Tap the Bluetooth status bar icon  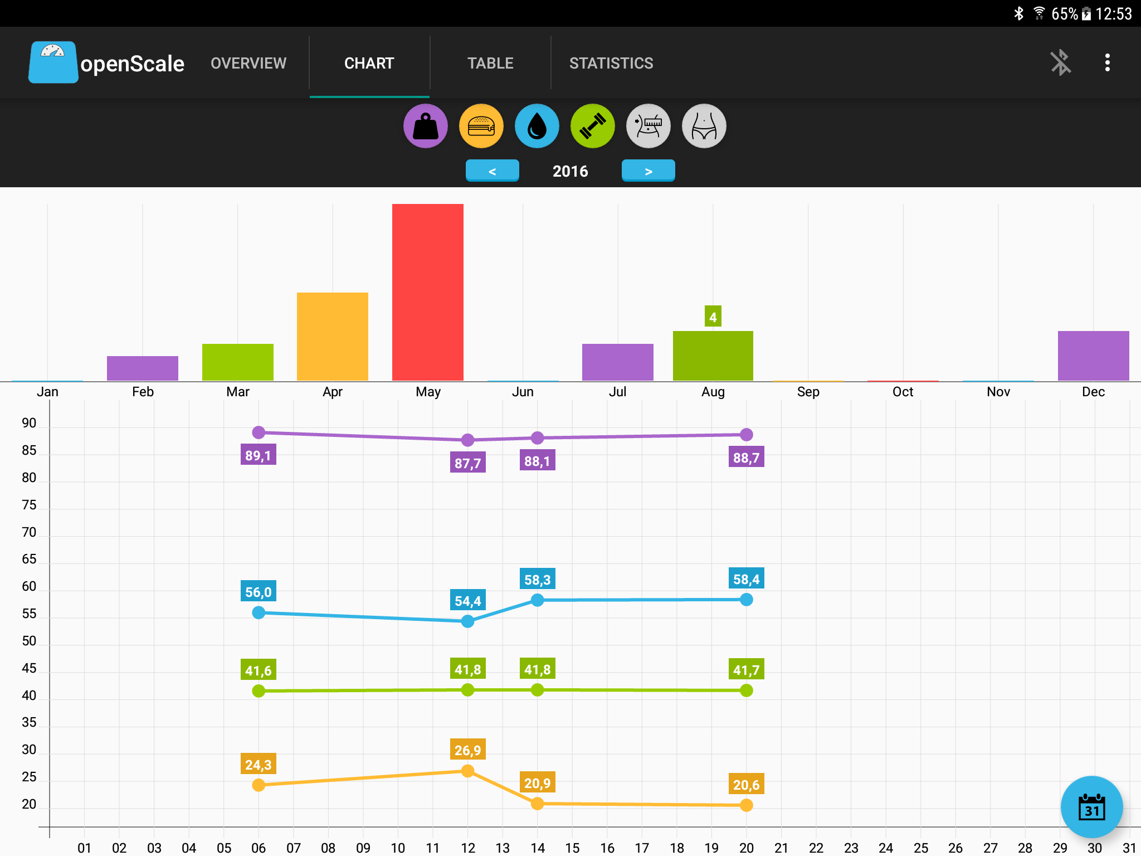[1019, 13]
